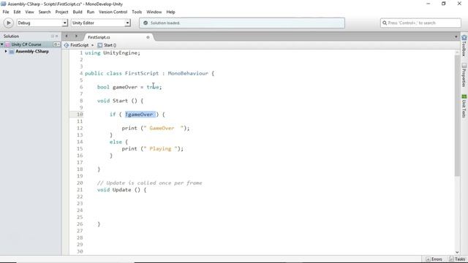Open the Unit Tests side pad
468x263 pixels.
[x=464, y=106]
